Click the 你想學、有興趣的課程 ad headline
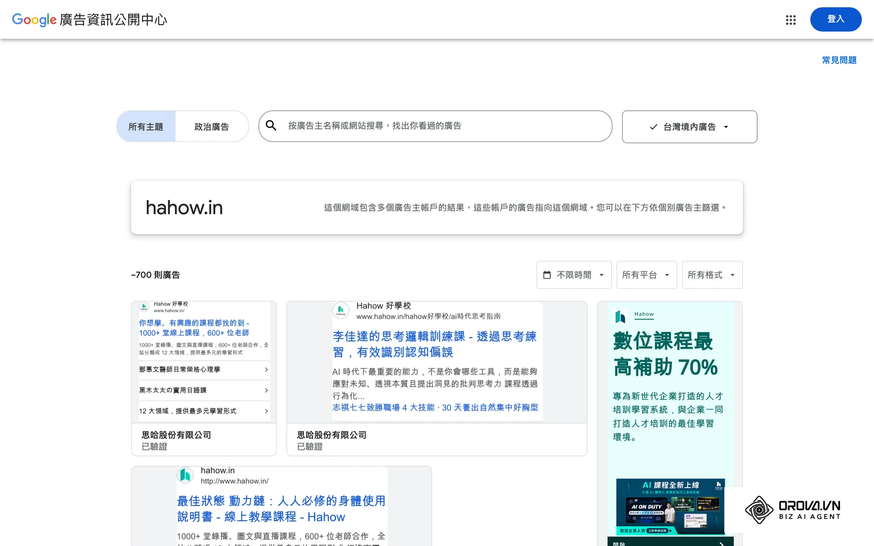Viewport: 874px width, 546px height. [x=194, y=328]
